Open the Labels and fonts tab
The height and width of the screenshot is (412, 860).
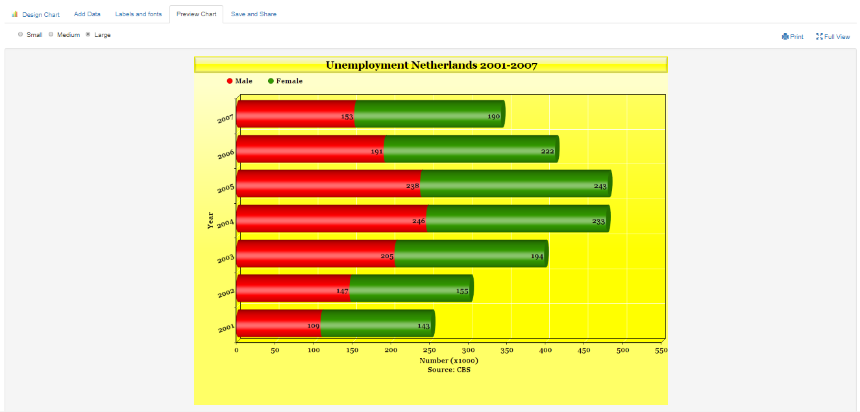pyautogui.click(x=138, y=14)
